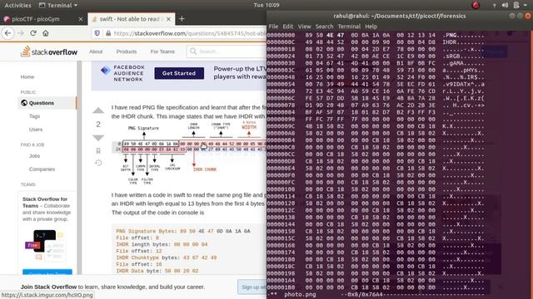The width and height of the screenshot is (533, 299).
Task: Switch to the picoCTF - picoGym tab
Action: coord(42,19)
